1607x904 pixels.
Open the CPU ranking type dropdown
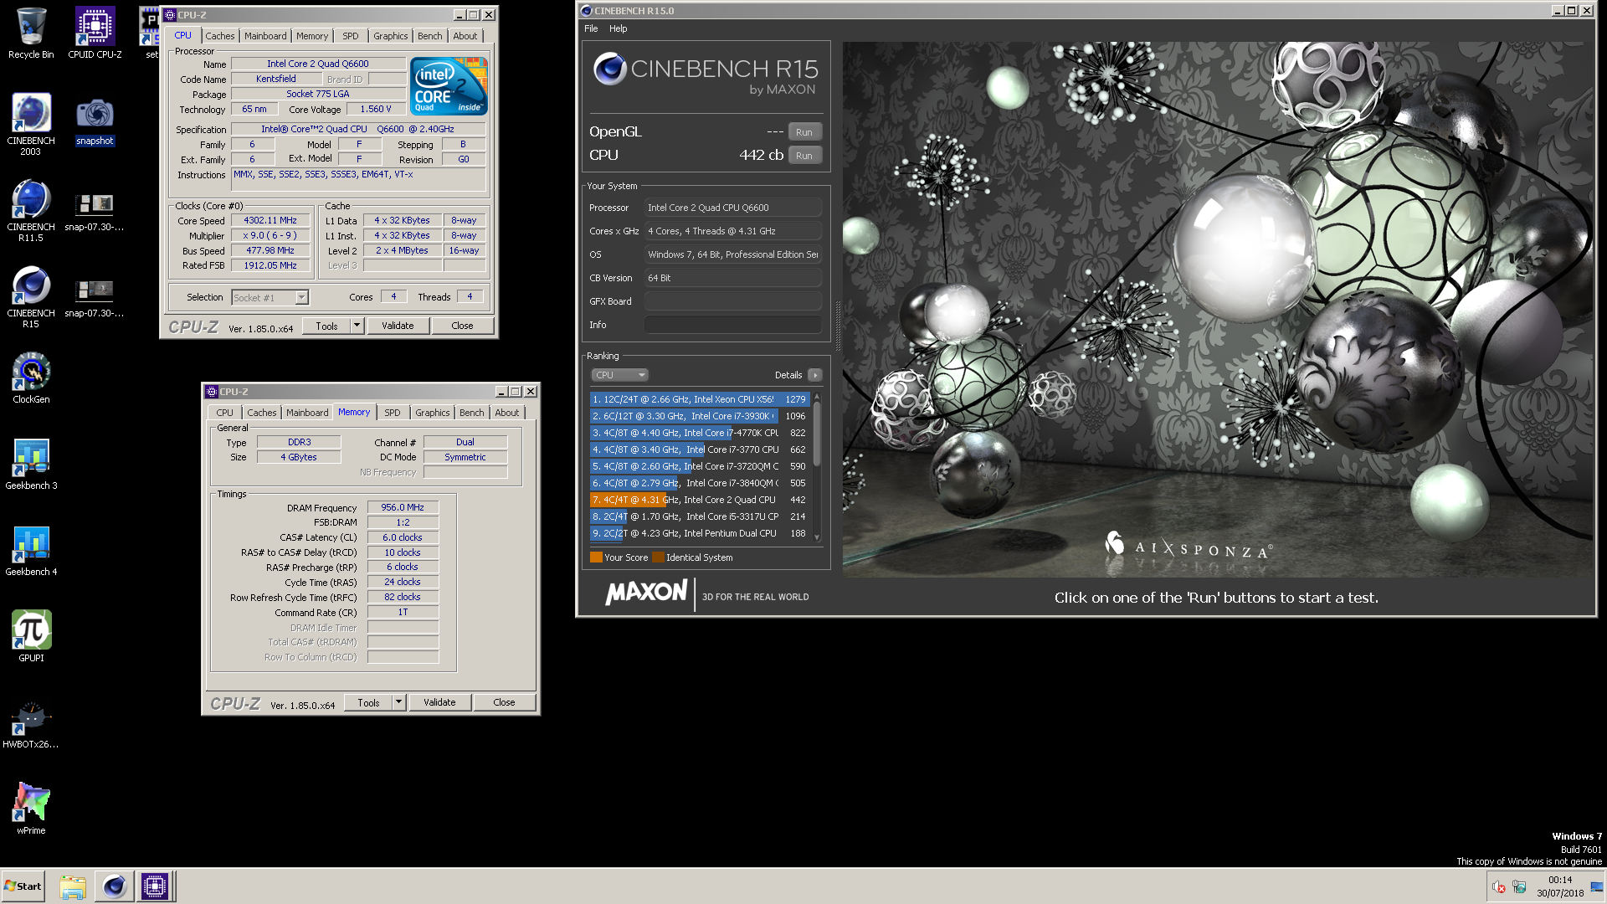(619, 375)
